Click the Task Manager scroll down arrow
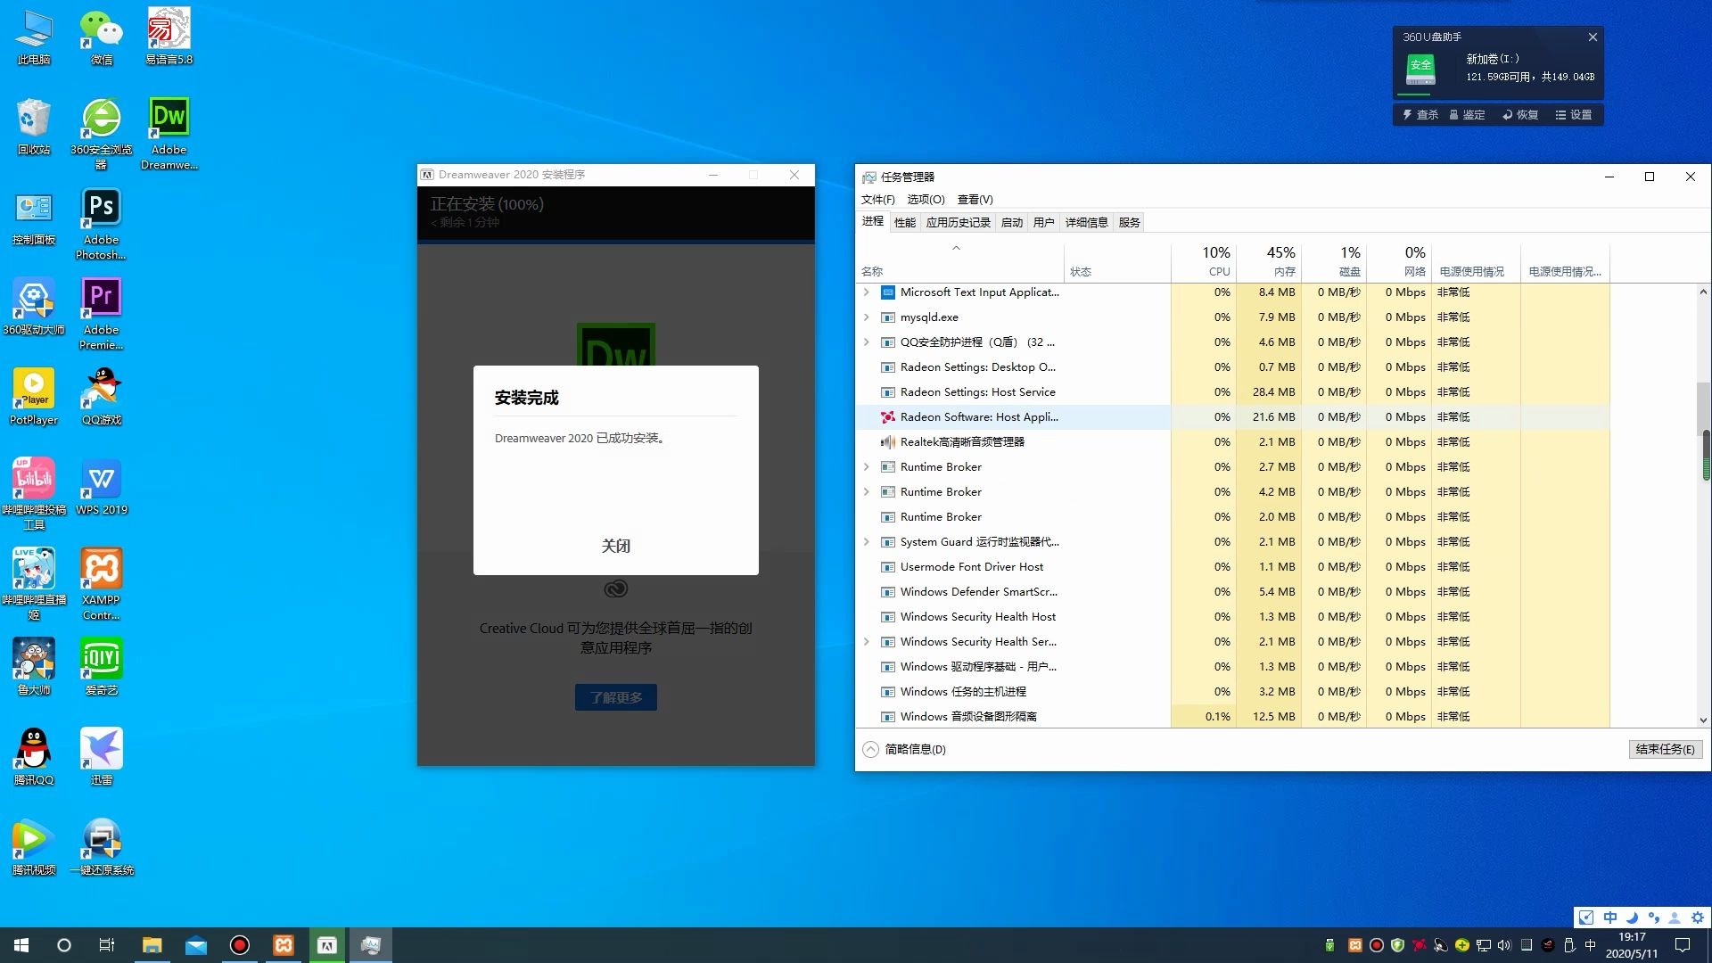 1703,720
